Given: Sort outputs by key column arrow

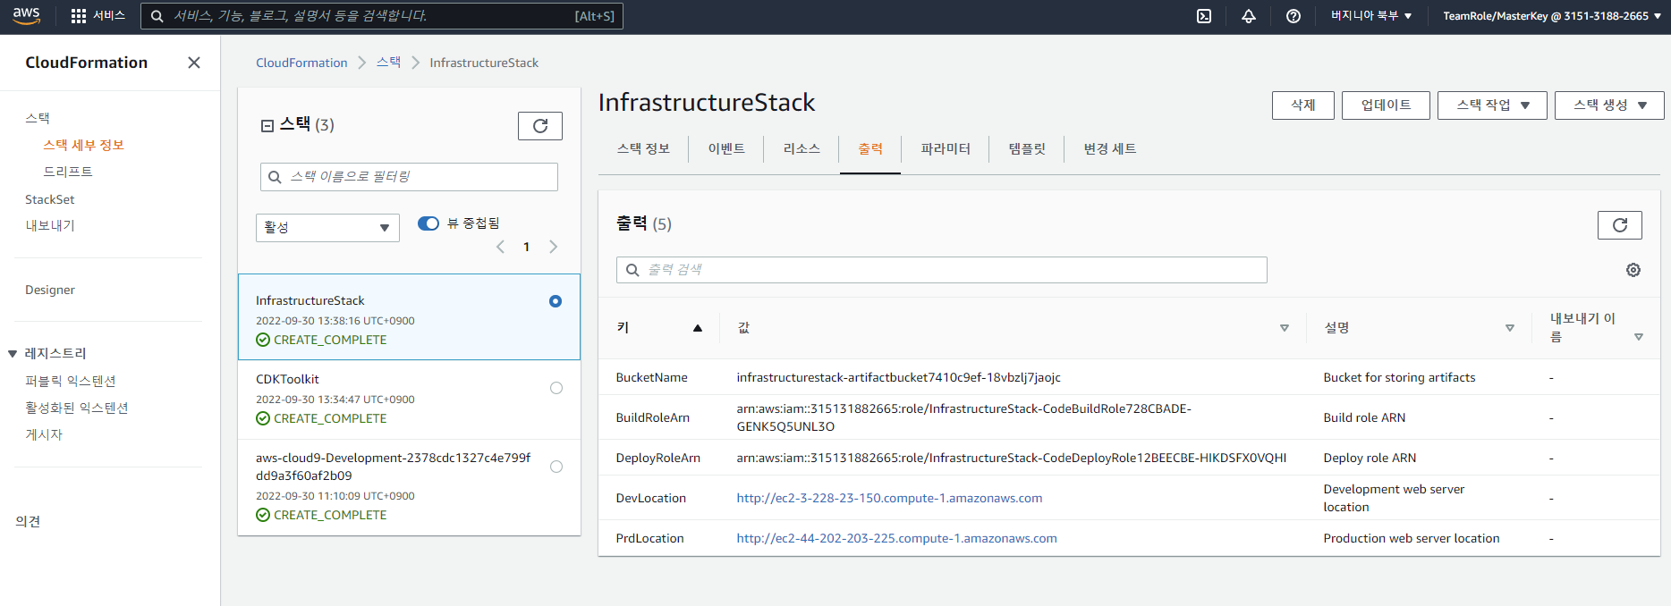Looking at the screenshot, I should coord(698,328).
